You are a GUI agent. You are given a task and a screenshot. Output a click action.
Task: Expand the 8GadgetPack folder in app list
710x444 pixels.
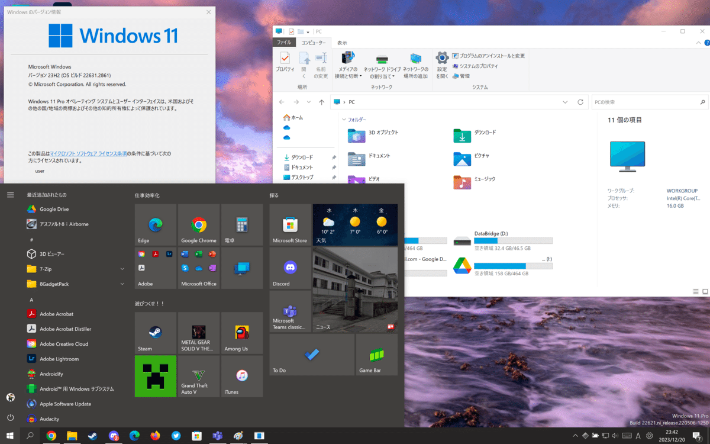click(x=122, y=284)
